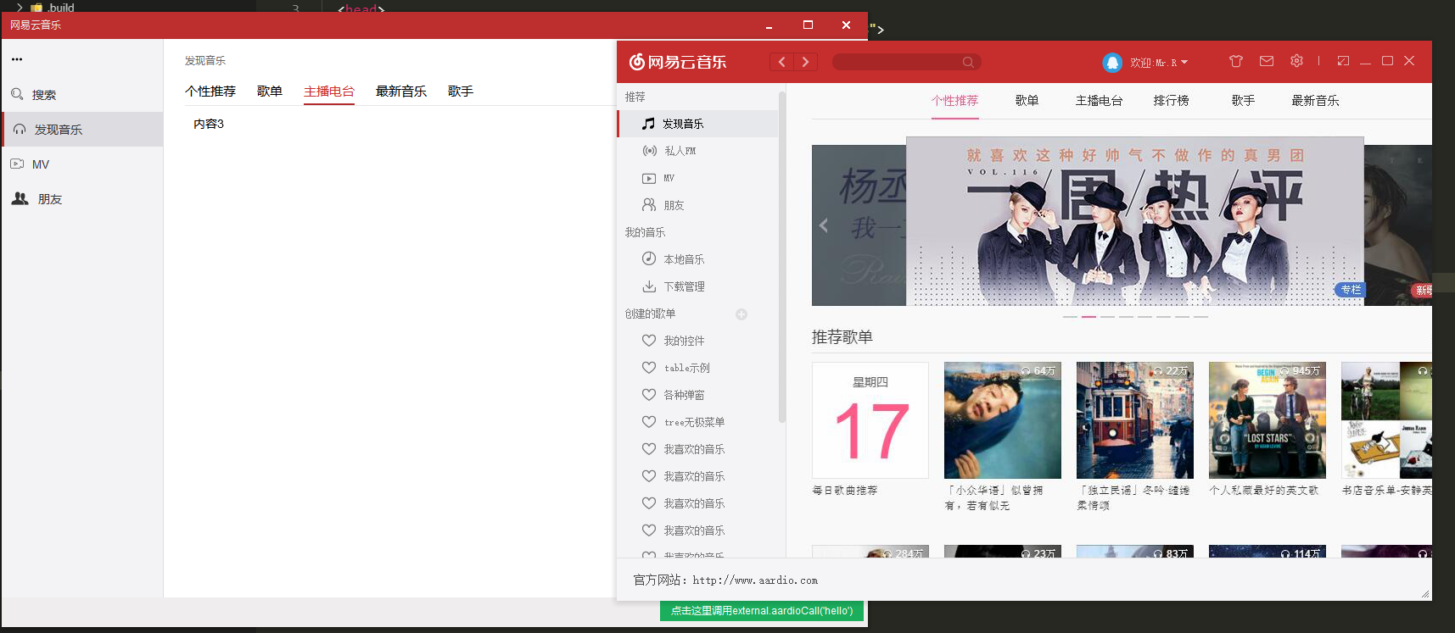This screenshot has width=1455, height=633.
Task: Open 私人FM in the sidebar
Action: 680,151
